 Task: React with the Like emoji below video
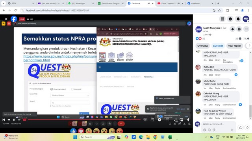pos(73,131)
